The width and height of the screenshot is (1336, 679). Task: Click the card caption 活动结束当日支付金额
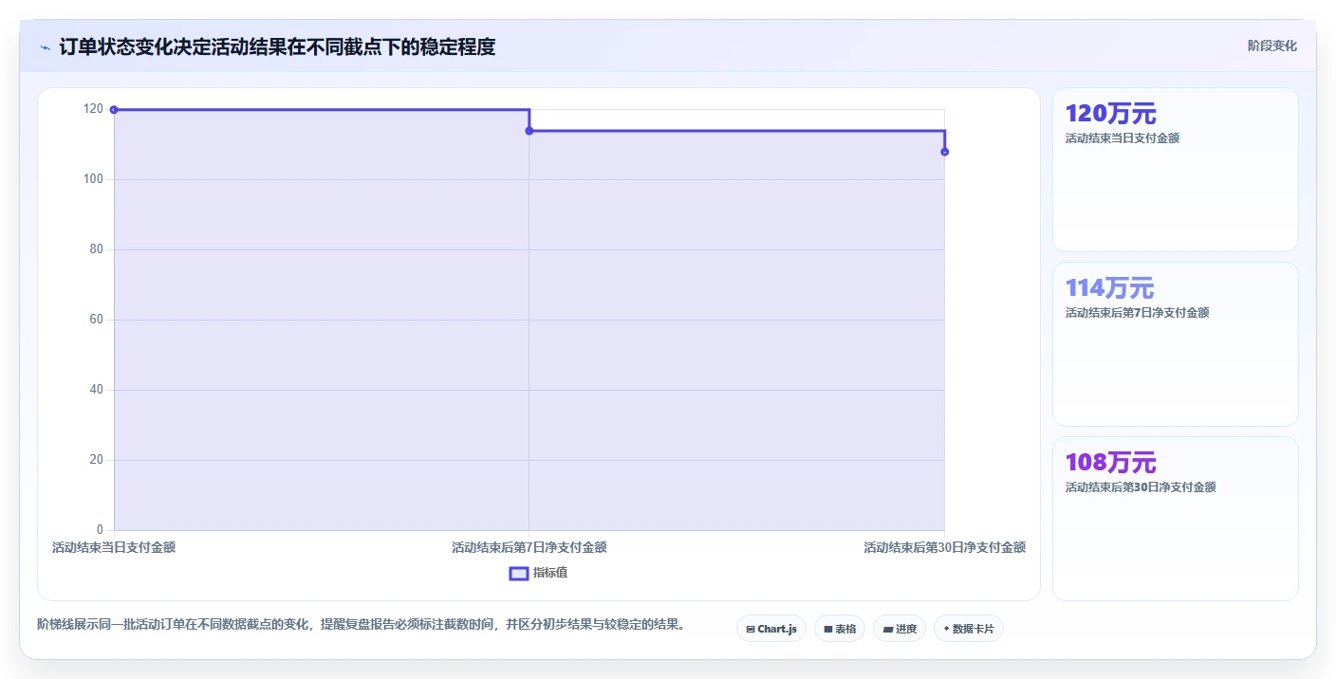[x=1123, y=138]
